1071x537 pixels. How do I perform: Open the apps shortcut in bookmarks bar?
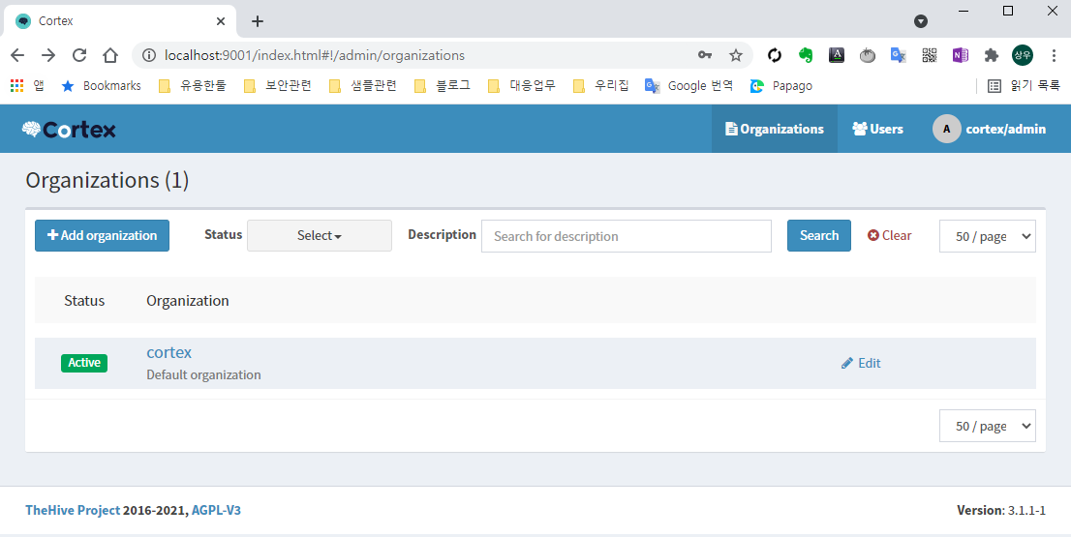(x=27, y=86)
